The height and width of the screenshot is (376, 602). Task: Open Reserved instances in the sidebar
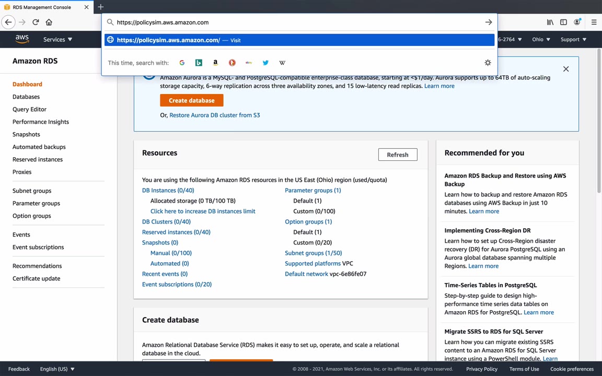(37, 159)
